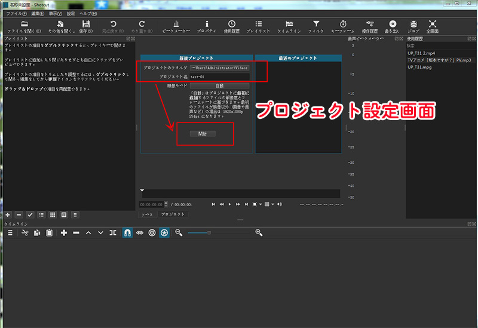
Task: Select UP_T31.mpg in Recent list
Action: tap(419, 67)
